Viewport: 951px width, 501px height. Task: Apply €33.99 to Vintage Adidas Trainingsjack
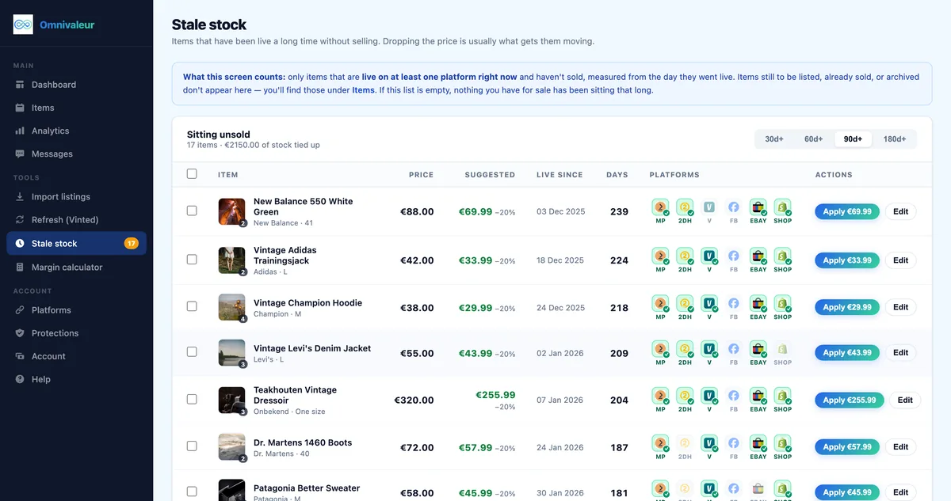click(847, 260)
